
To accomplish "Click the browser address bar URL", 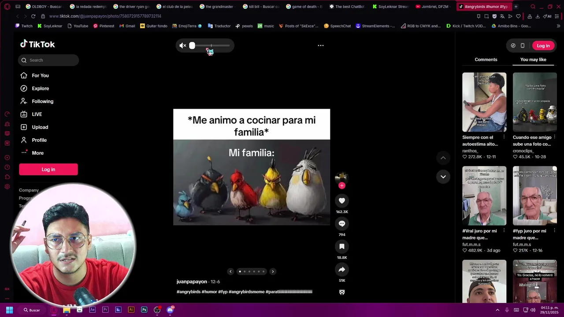I will 105,16.
